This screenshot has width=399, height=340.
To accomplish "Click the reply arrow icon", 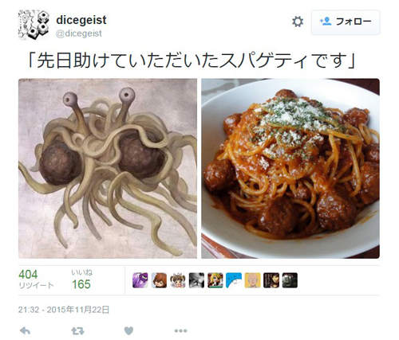I will (26, 331).
